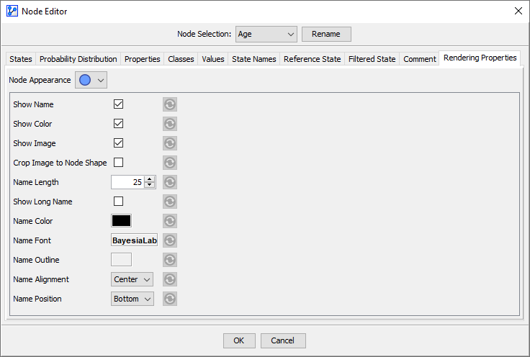Open the Values tab

coord(213,59)
